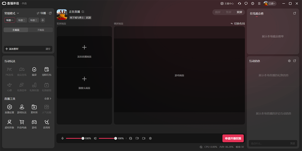This screenshot has height=151, width=302.
Task: Open the 常规模式 mode selector
Action: (11, 13)
